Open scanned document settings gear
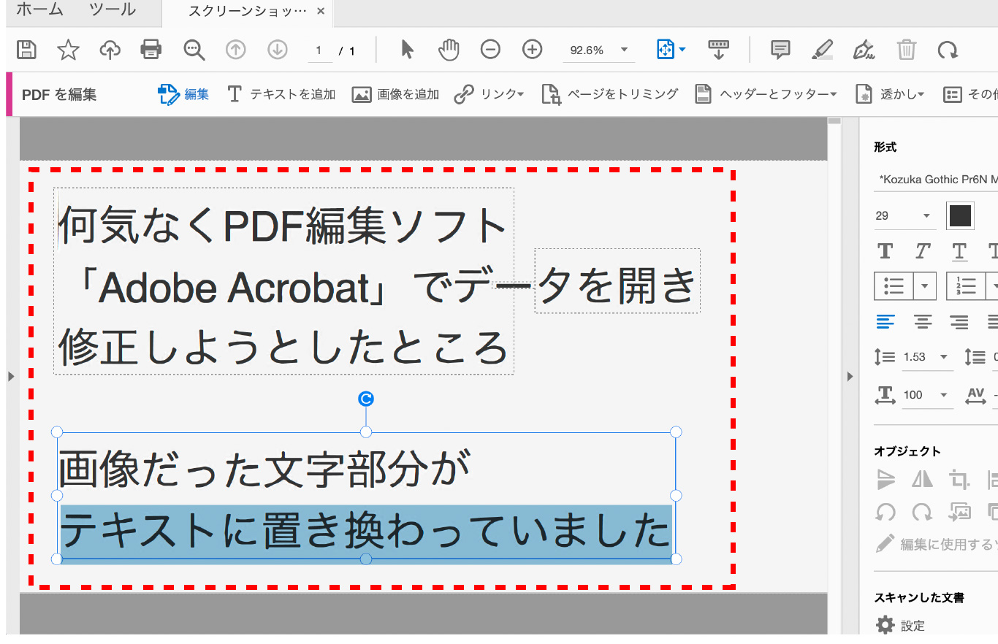 [x=885, y=625]
